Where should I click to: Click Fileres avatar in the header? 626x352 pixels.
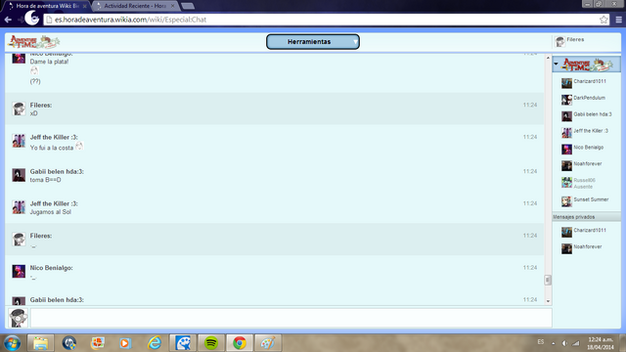(559, 41)
